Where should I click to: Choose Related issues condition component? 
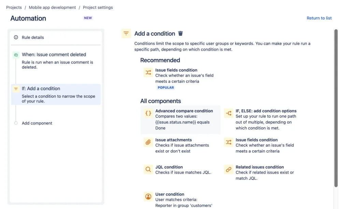(261, 172)
